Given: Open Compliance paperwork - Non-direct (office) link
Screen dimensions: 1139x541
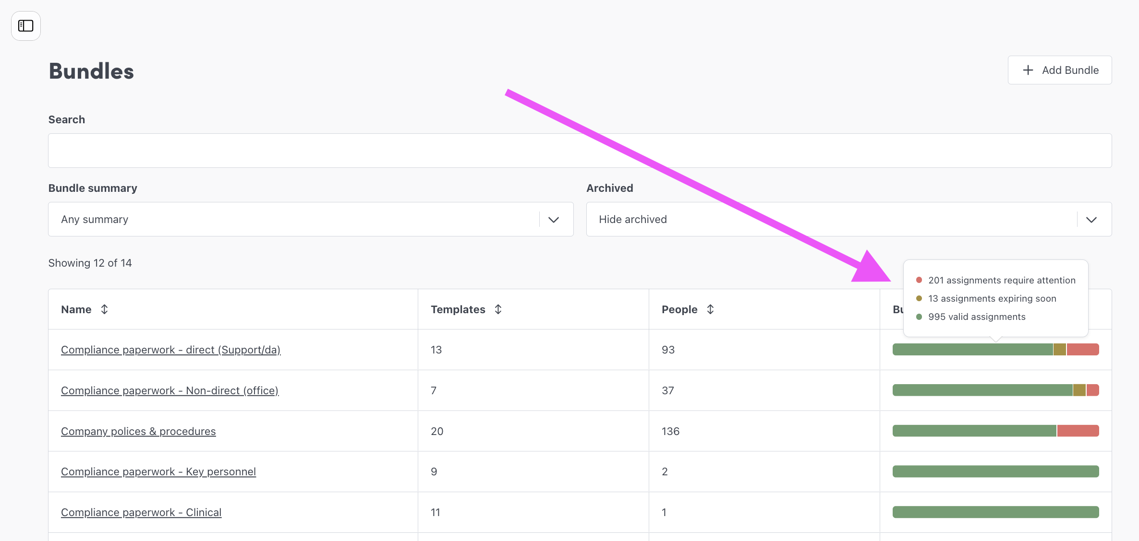Looking at the screenshot, I should (x=170, y=390).
